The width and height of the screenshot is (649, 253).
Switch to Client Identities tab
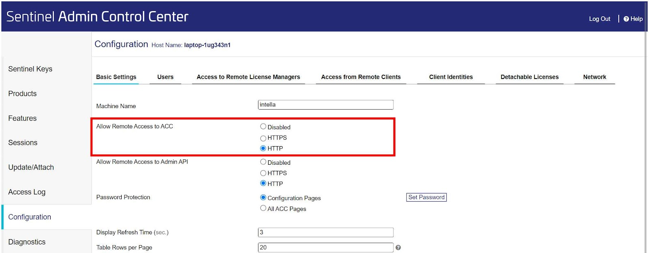tap(451, 77)
